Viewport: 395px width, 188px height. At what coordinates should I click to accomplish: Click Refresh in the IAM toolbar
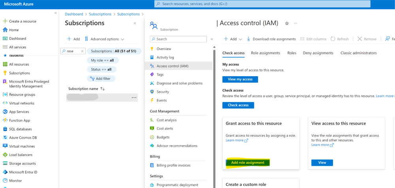(340, 39)
